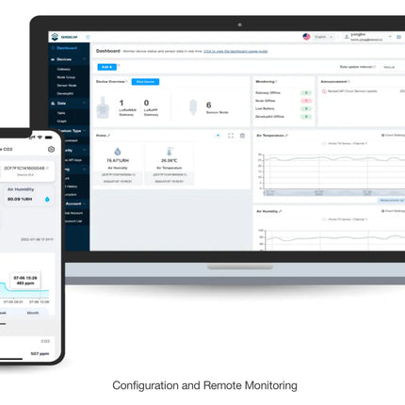
Task: Click the blue plus icon on Home panel
Action: [218, 136]
